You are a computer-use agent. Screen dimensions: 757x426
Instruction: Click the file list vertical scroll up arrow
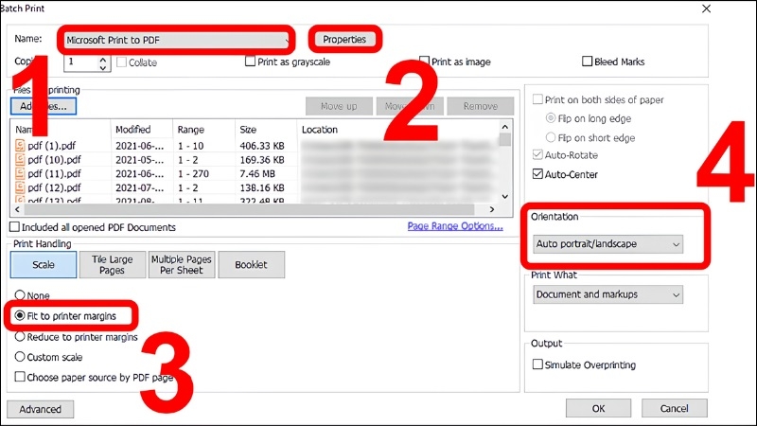tap(505, 127)
